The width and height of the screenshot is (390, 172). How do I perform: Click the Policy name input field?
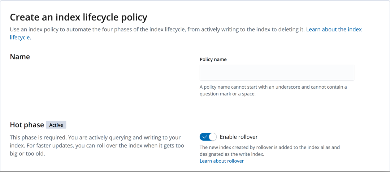tap(277, 73)
